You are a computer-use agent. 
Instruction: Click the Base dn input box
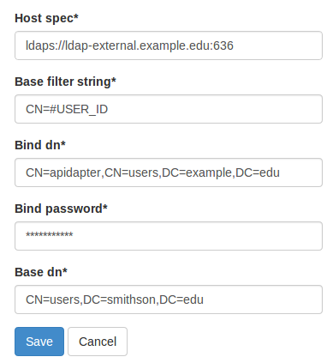pyautogui.click(x=169, y=299)
